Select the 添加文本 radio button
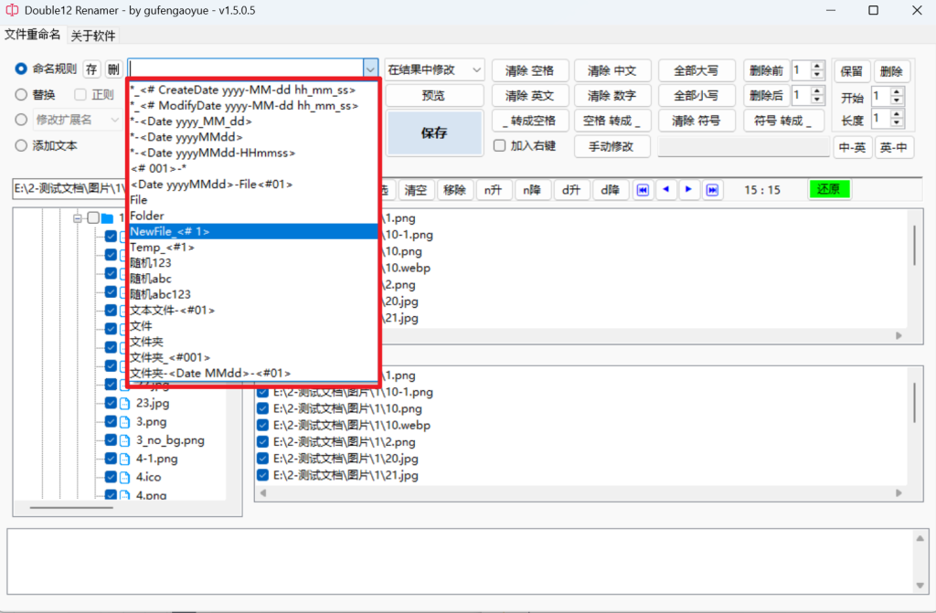This screenshot has height=613, width=936. tap(21, 145)
